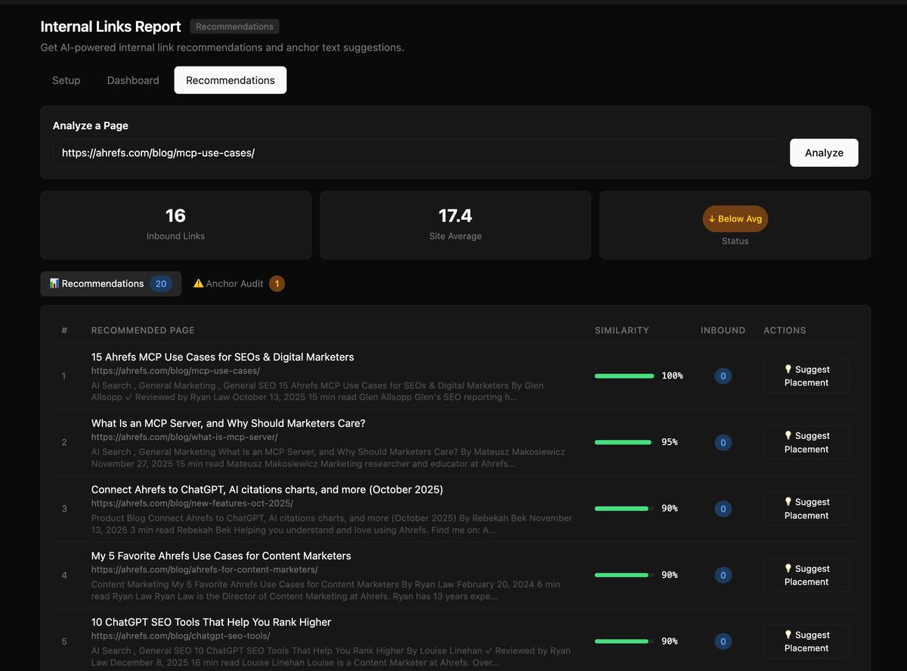This screenshot has width=907, height=671.
Task: Click the URL https://ahrefs.com/blog/chatgpt-seo-tools/
Action: pos(181,636)
